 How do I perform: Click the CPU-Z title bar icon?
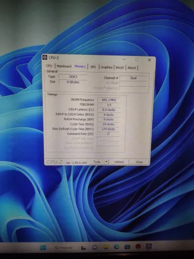pos(44,57)
